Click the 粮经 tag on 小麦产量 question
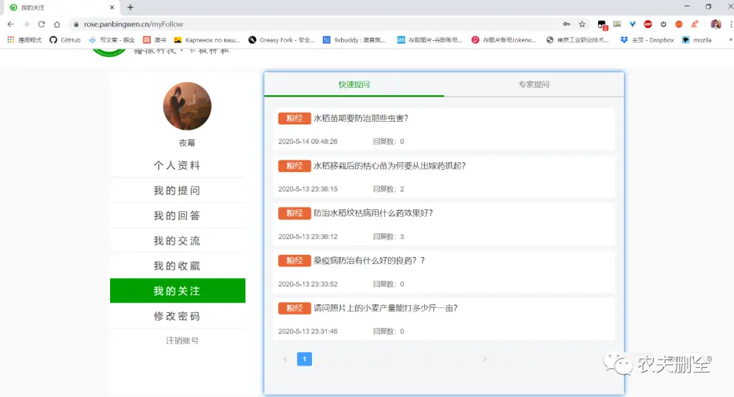 294,308
